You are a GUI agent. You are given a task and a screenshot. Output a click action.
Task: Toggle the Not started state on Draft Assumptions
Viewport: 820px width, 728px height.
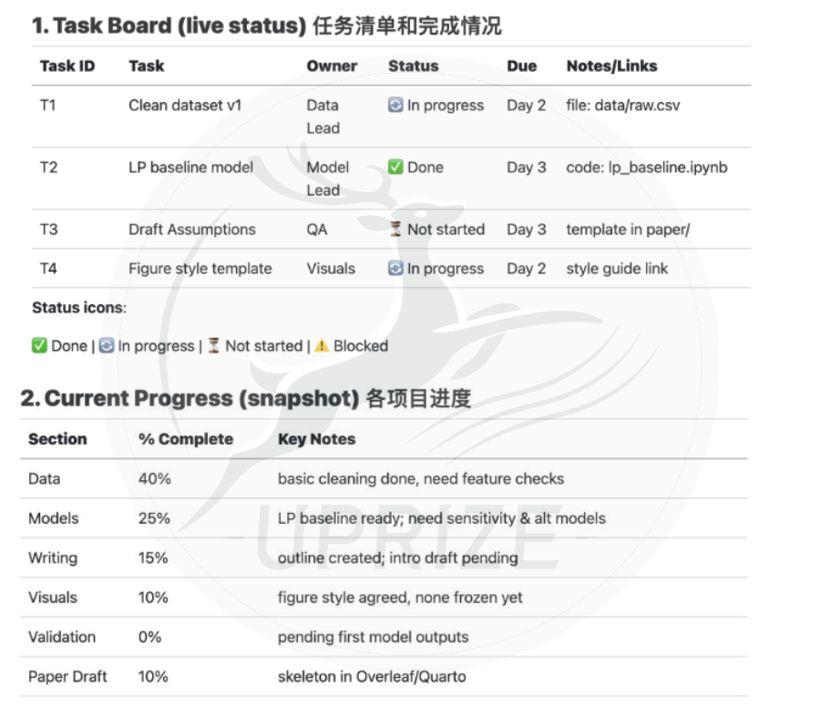tap(395, 230)
